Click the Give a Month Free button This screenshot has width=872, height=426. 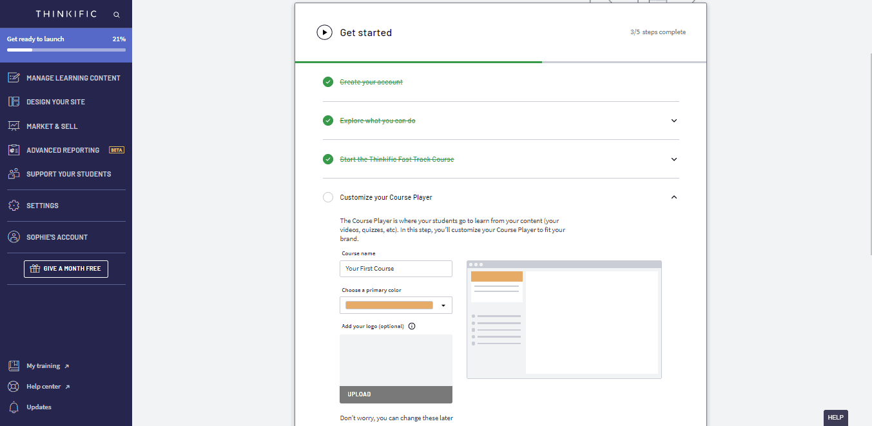coord(66,269)
